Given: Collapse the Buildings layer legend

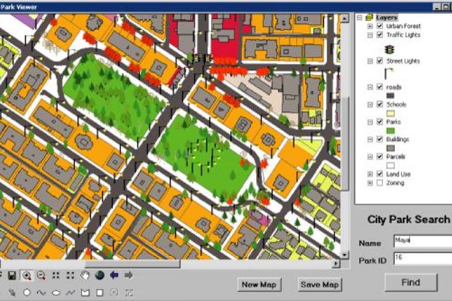Looking at the screenshot, I should (x=370, y=139).
